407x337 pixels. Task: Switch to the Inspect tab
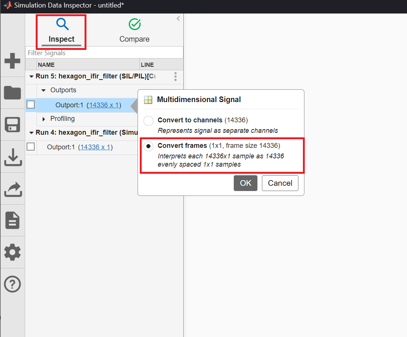(x=61, y=31)
